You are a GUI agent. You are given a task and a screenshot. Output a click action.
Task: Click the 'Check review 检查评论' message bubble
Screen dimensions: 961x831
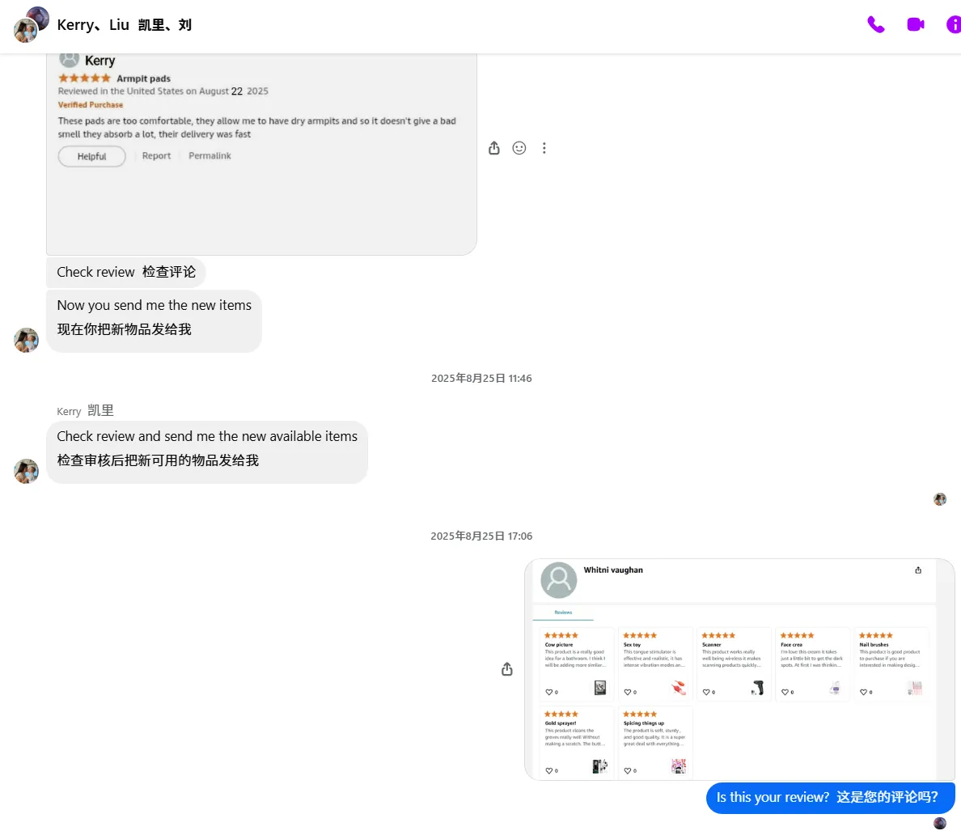click(x=125, y=272)
